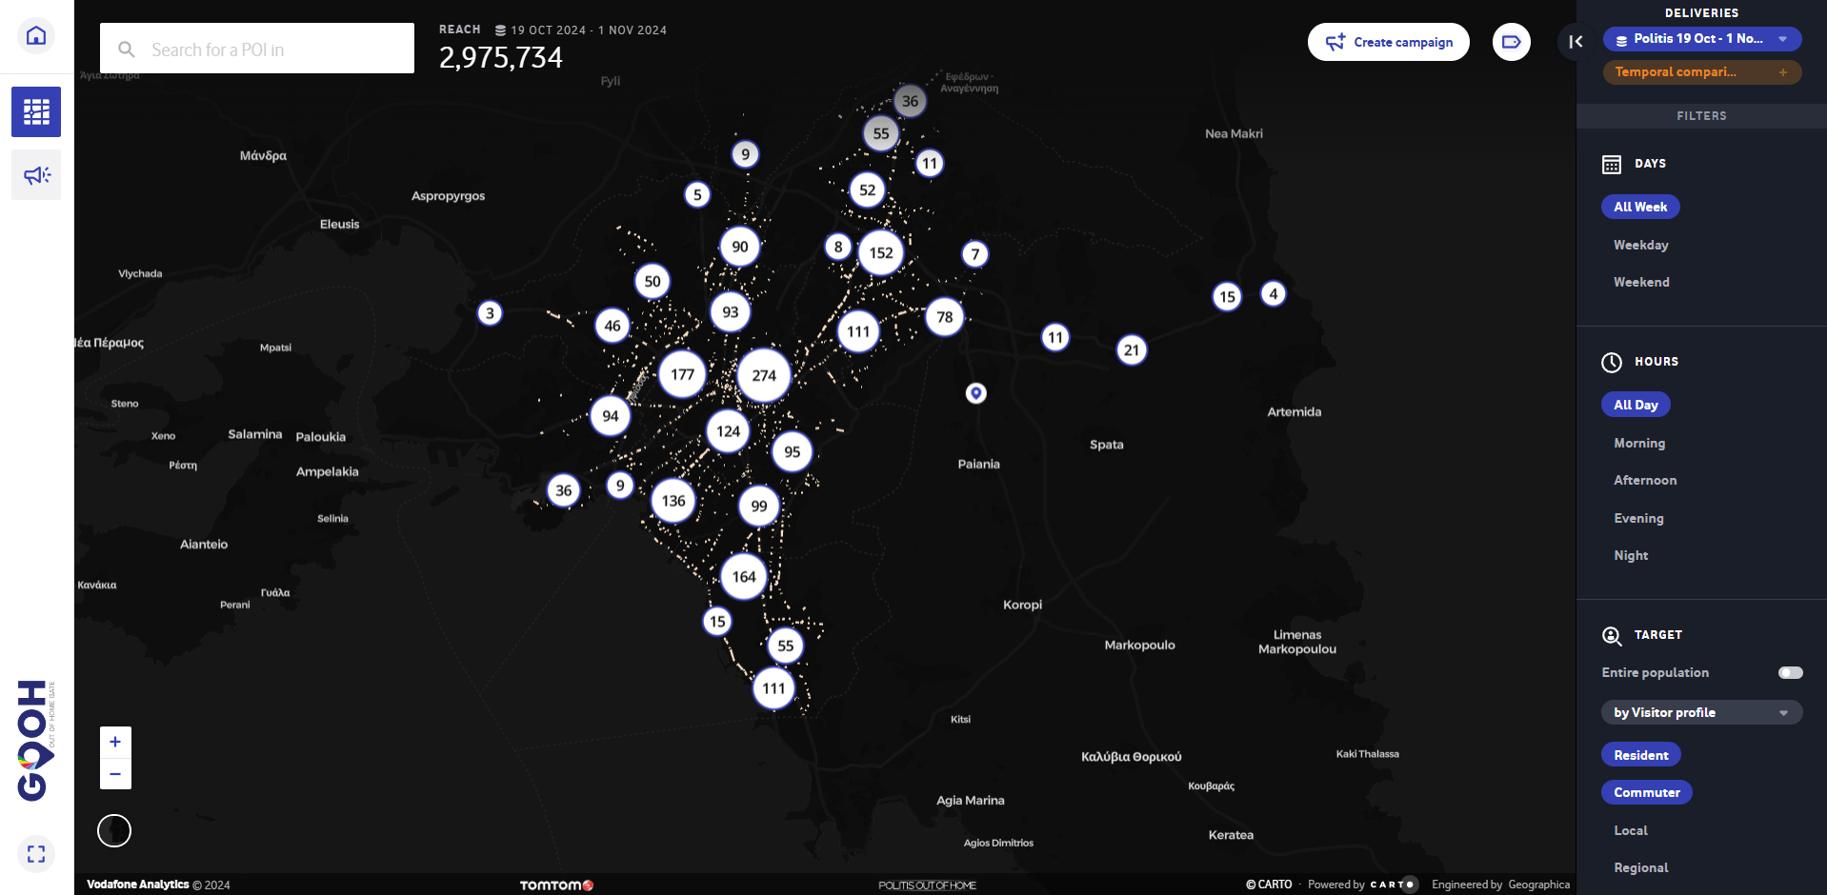The height and width of the screenshot is (895, 1827).
Task: Click the 94 cluster marker
Action: point(611,416)
